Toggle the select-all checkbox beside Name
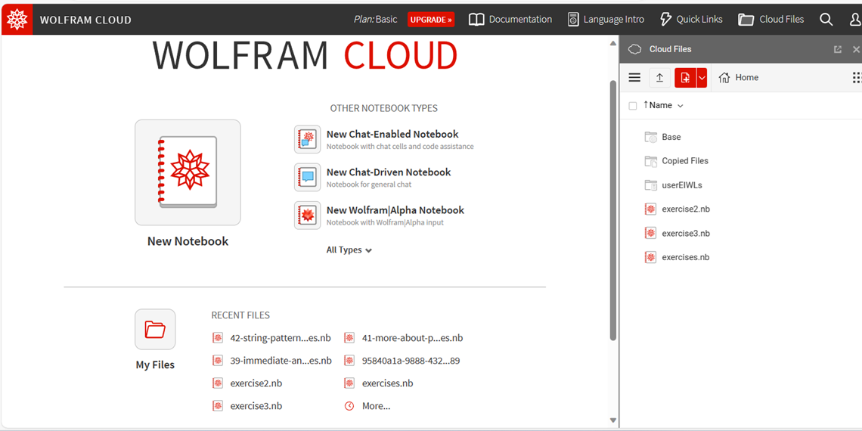Viewport: 862px width, 431px height. 633,106
